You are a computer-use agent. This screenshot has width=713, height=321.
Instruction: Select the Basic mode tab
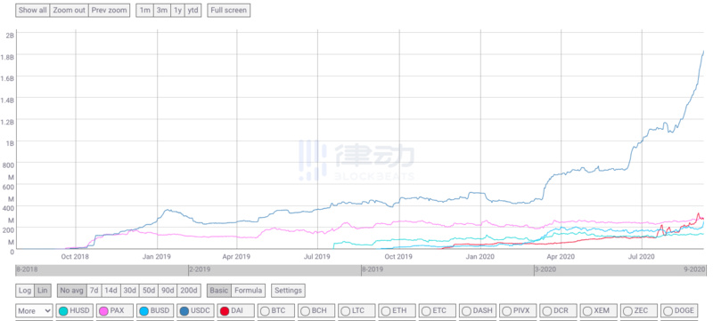[219, 290]
